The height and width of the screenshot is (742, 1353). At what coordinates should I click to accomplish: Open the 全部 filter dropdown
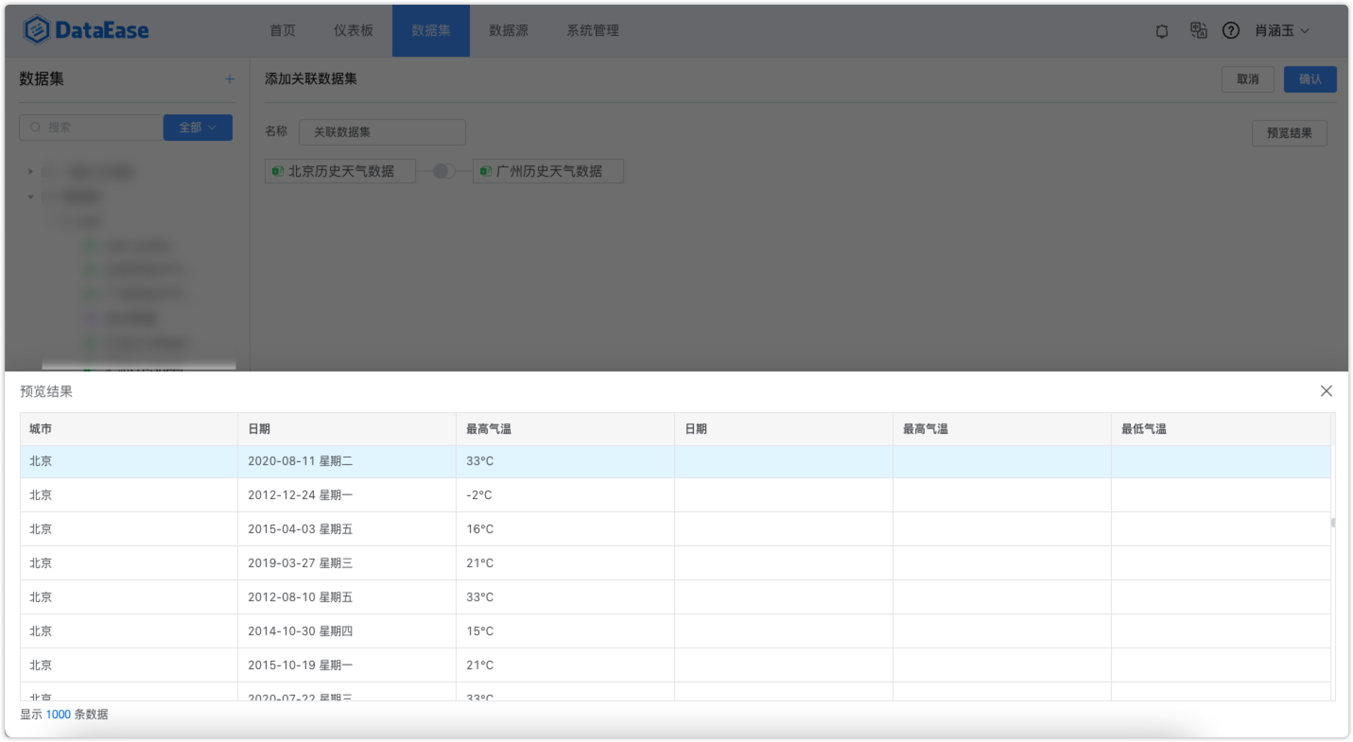[198, 127]
